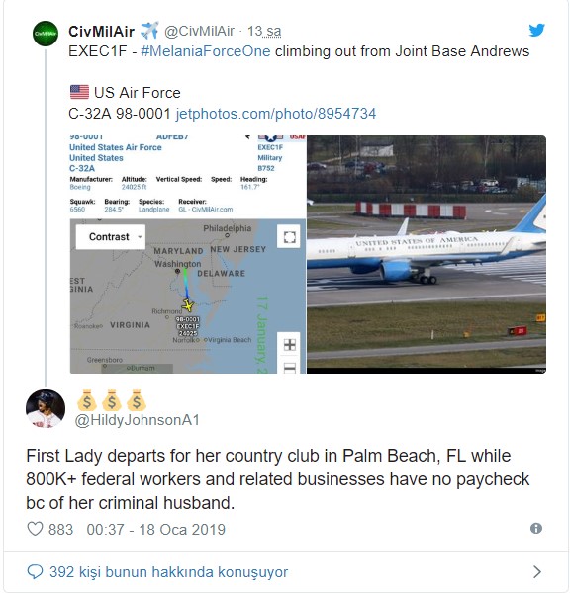Image resolution: width=570 pixels, height=594 pixels.
Task: Open the jetphotos.com photo link
Action: pyautogui.click(x=276, y=114)
